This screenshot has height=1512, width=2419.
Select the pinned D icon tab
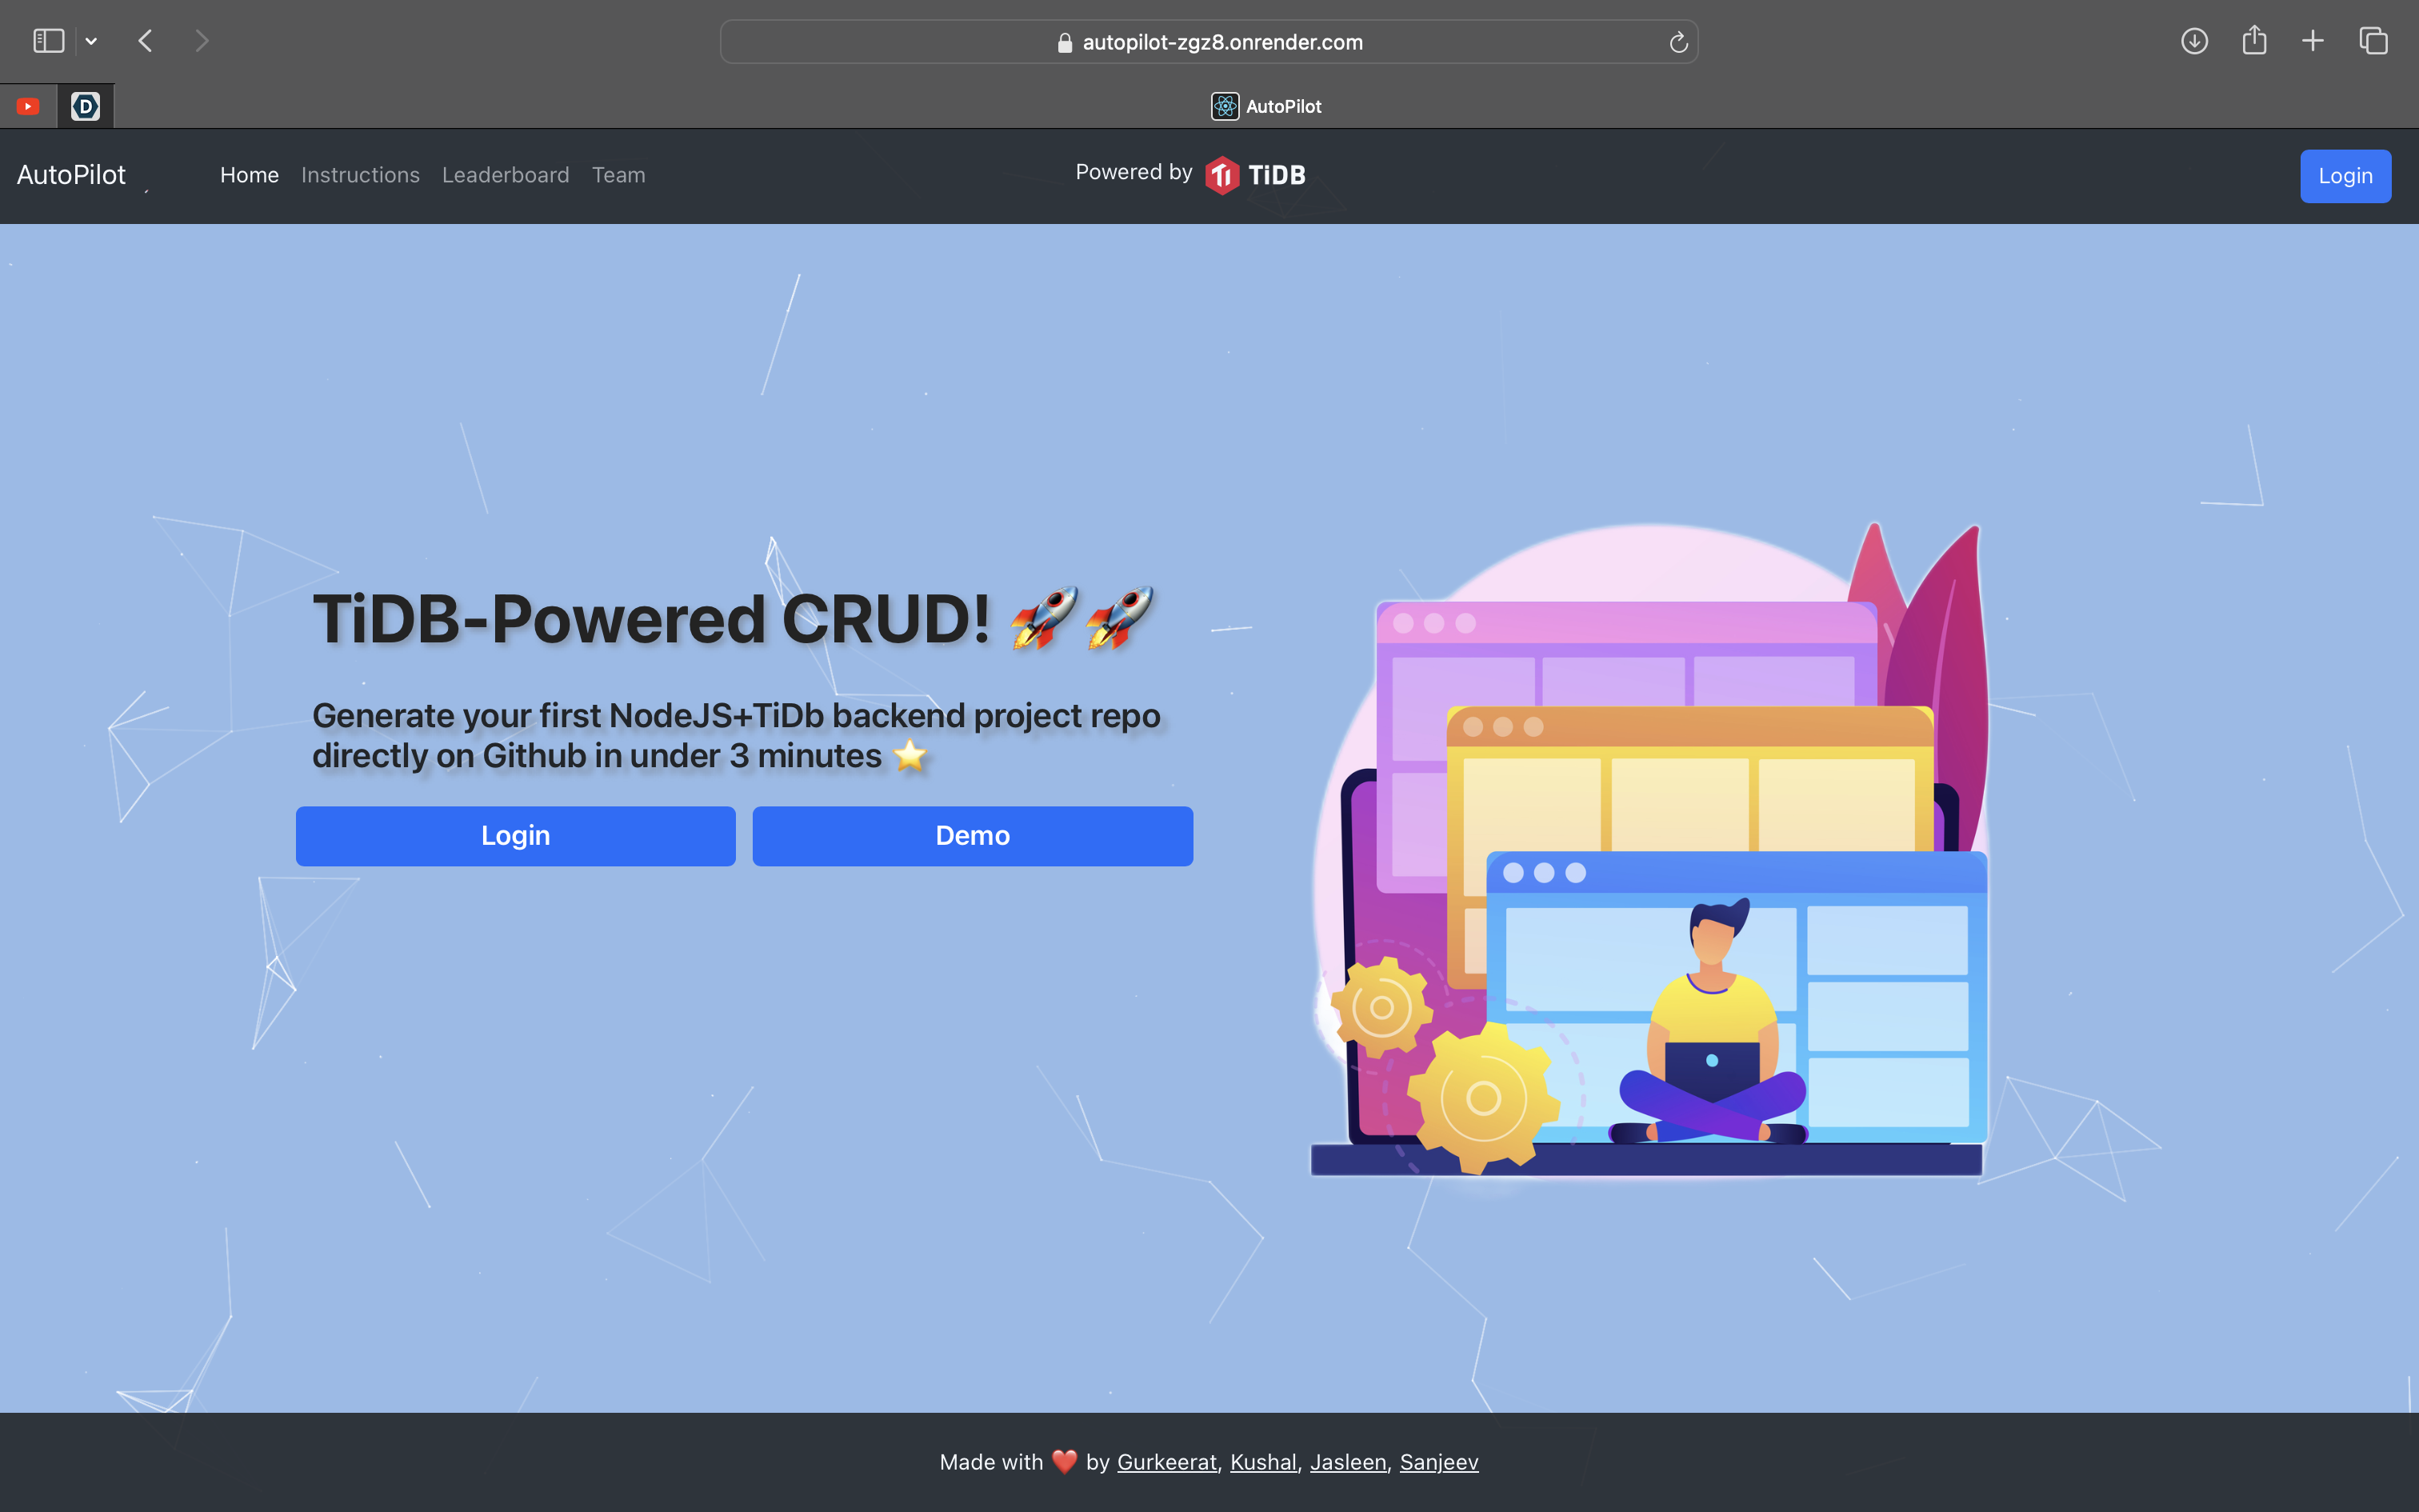point(86,106)
